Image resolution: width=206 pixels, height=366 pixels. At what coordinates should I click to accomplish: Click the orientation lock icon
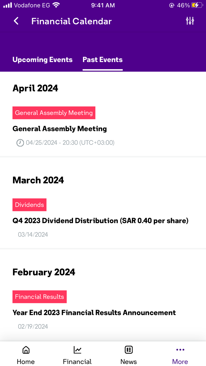172,5
